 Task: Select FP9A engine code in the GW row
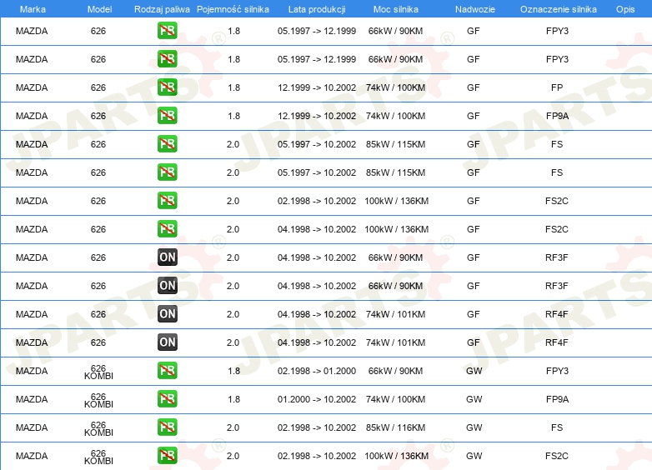(557, 399)
